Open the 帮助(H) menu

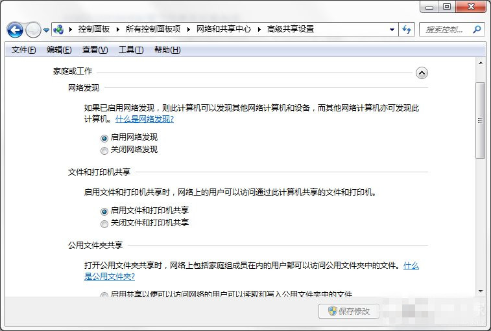[167, 50]
